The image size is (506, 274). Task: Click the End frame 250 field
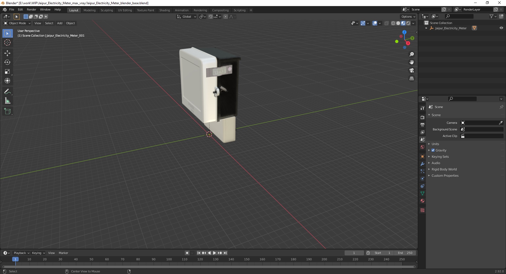point(405,253)
